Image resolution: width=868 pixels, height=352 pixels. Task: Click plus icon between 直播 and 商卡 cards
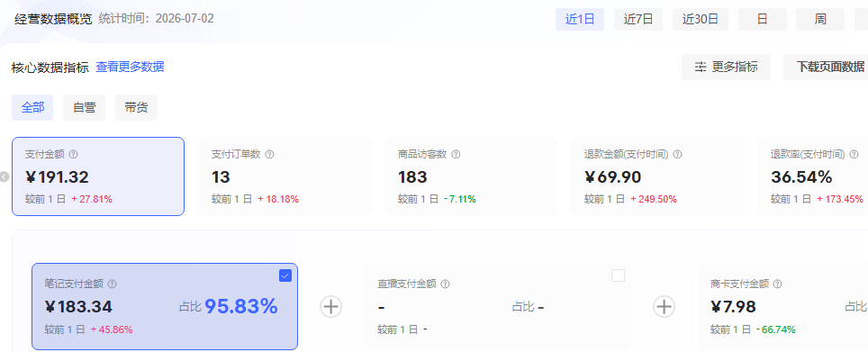pos(664,306)
